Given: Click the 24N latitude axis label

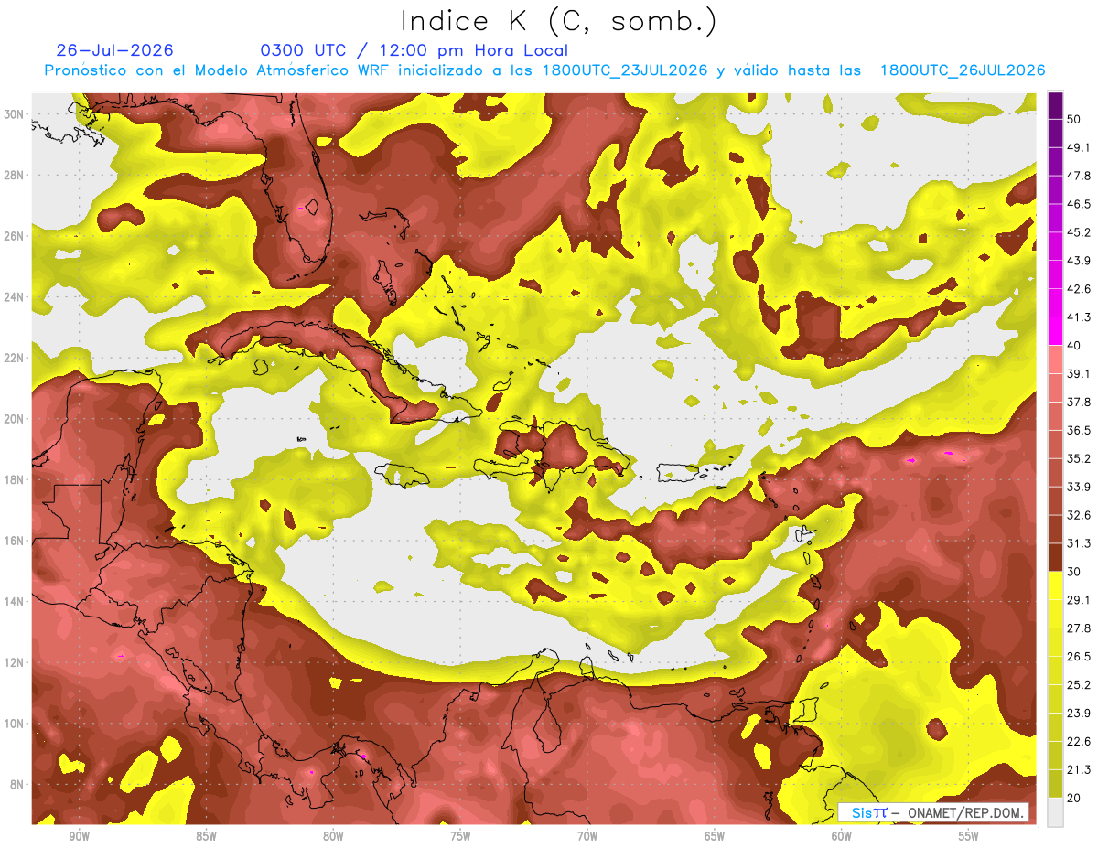Looking at the screenshot, I should (15, 297).
